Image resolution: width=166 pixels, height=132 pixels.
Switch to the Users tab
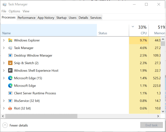[73, 18]
